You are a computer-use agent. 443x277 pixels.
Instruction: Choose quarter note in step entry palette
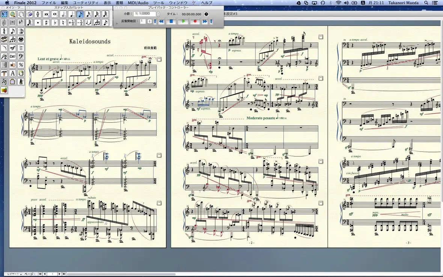pos(71,14)
